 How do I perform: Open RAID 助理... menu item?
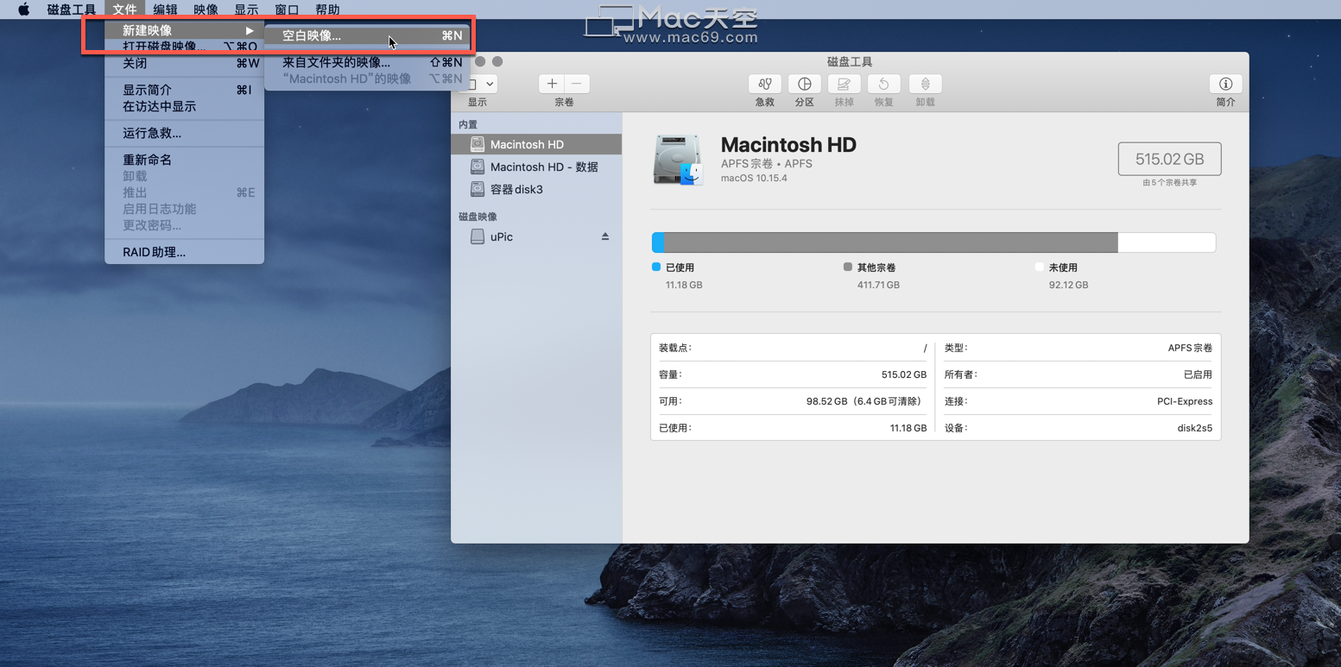tap(184, 252)
